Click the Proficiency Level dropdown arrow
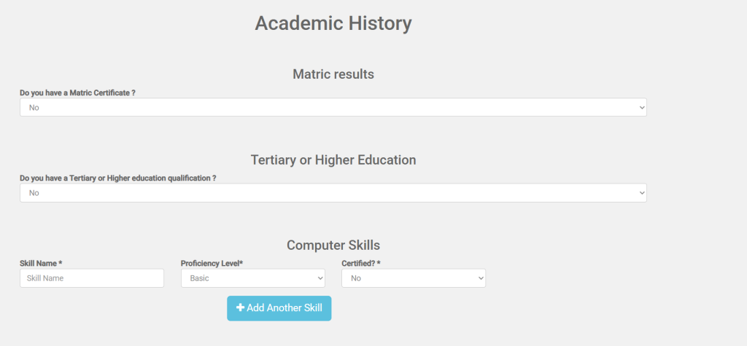This screenshot has width=747, height=346. pos(320,278)
